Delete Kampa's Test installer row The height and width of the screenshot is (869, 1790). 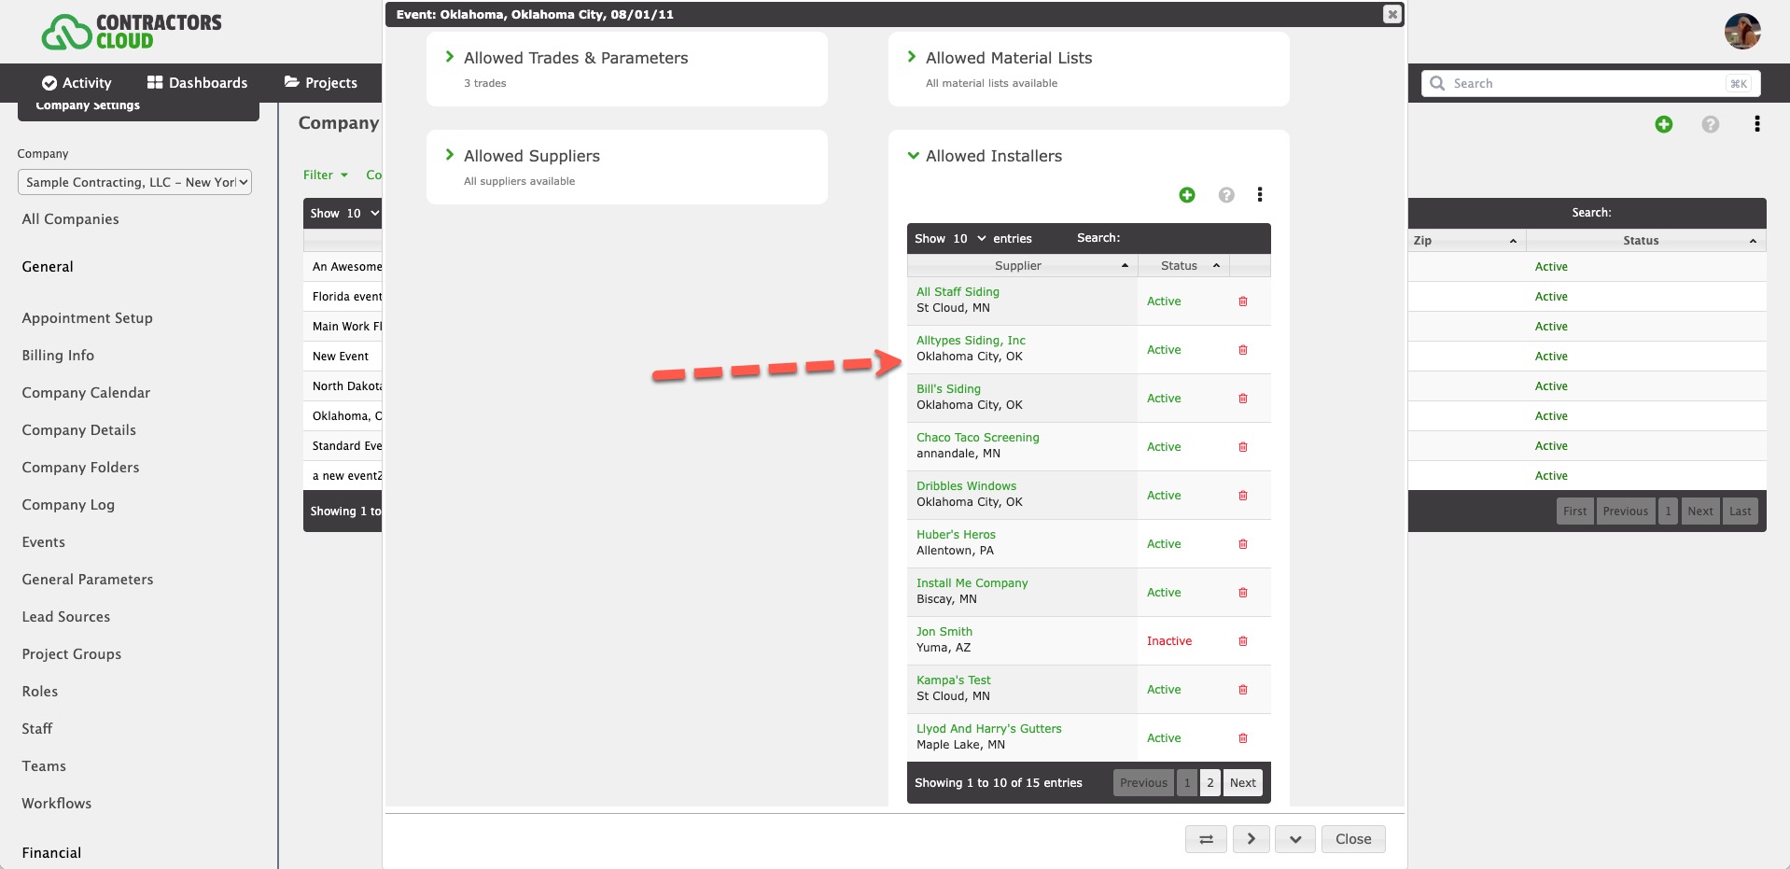tap(1243, 690)
